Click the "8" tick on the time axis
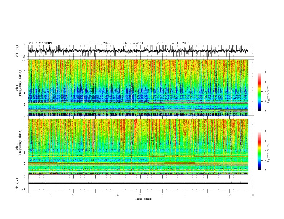 point(207,195)
